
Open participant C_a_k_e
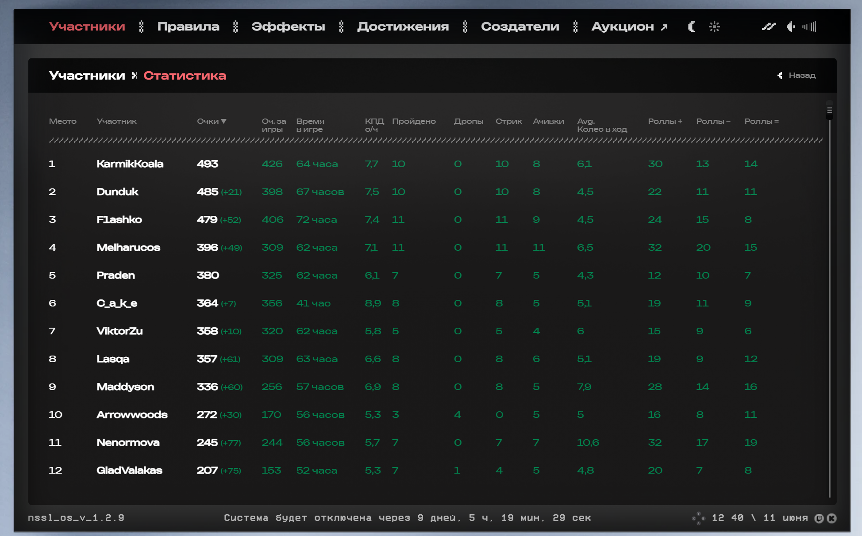(117, 303)
